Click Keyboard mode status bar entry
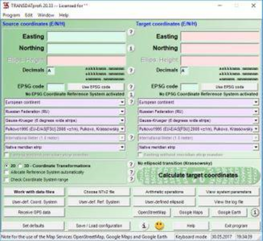This screenshot has height=241, width=263. [x=191, y=237]
